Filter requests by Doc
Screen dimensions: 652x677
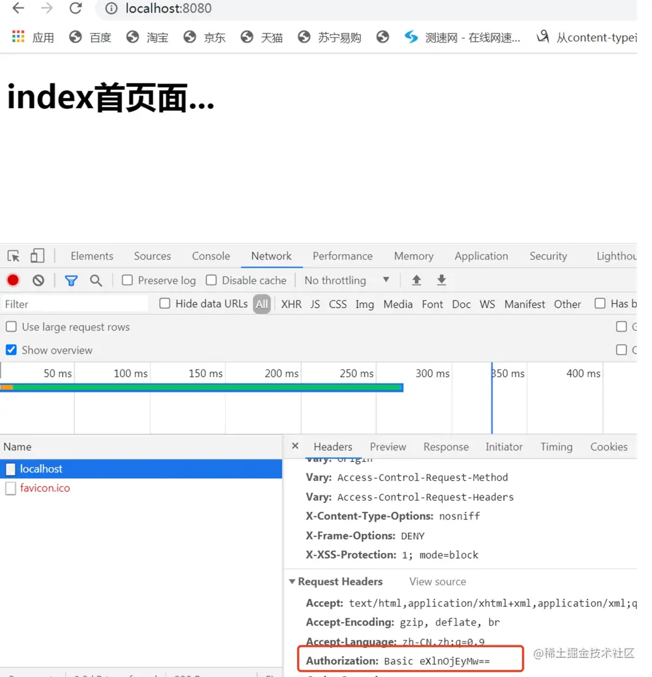[461, 304]
